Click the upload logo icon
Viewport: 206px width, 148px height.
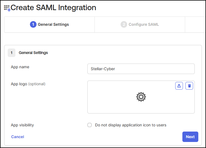[x=179, y=86]
